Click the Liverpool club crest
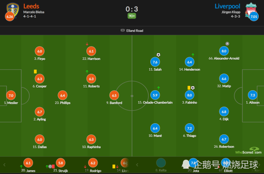Screen dimensions: 264x174 click(x=251, y=10)
